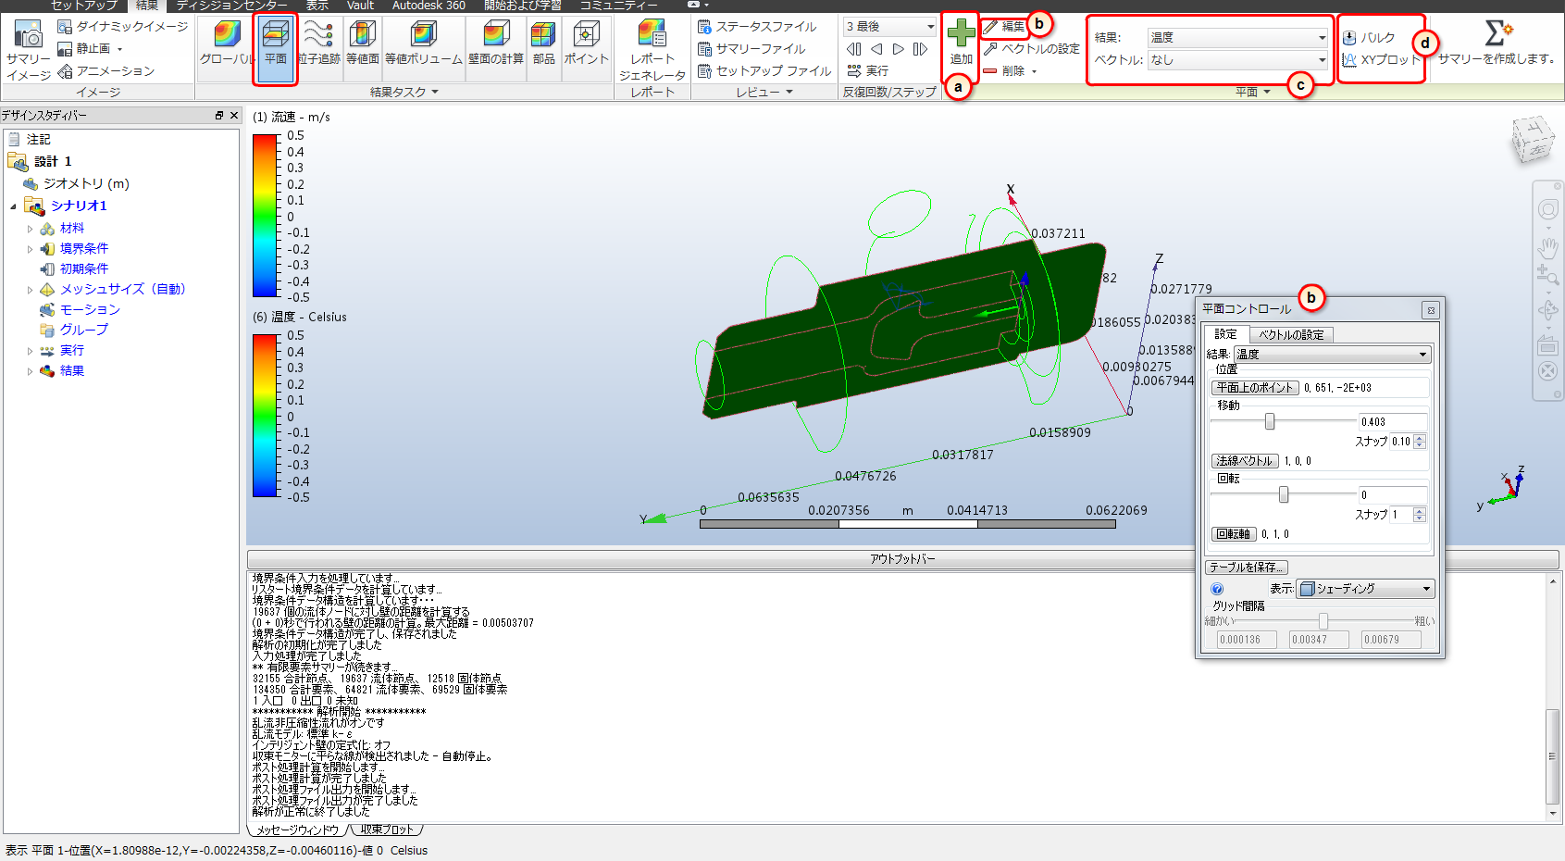
Task: Open 静止画 dropdown arrow
Action: click(x=119, y=49)
